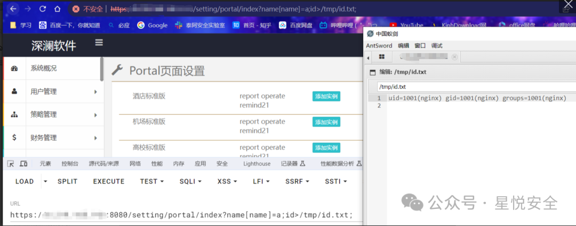Click the 深澜软件 logo text
This screenshot has width=576, height=226.
54,45
